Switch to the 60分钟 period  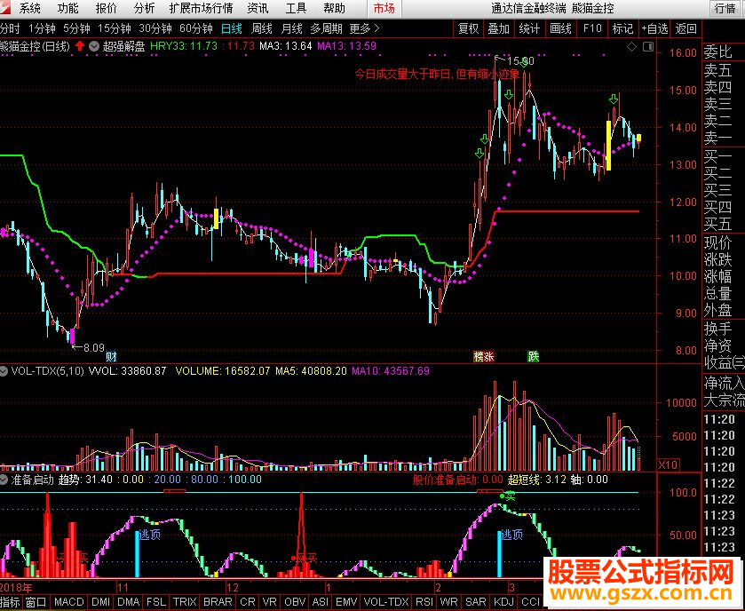pos(195,29)
